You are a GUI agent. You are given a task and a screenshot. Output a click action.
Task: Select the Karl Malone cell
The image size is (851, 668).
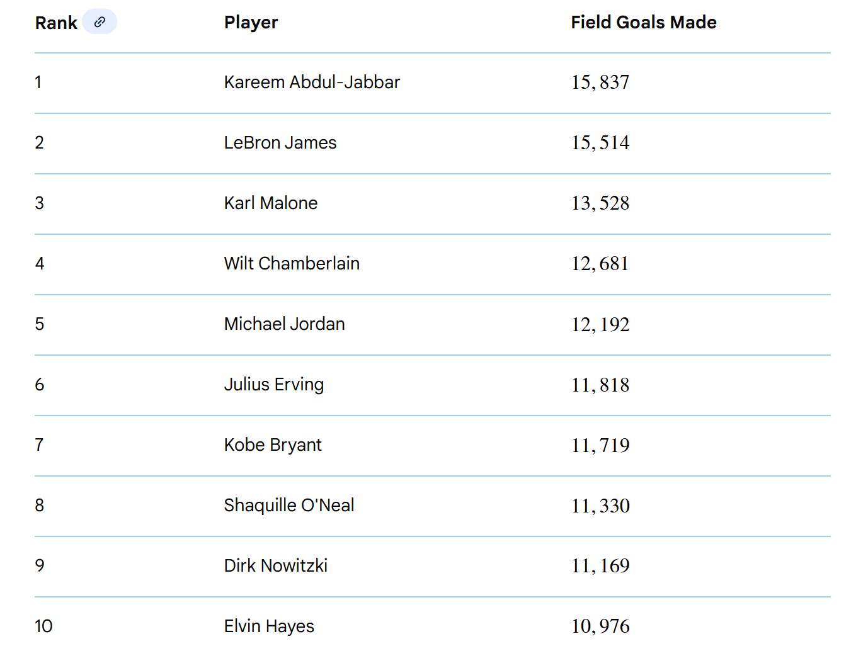coord(271,203)
